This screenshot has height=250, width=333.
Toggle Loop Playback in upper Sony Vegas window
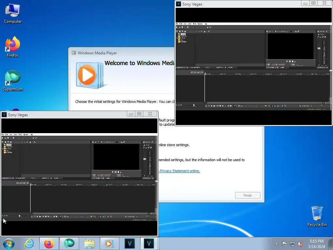209,106
